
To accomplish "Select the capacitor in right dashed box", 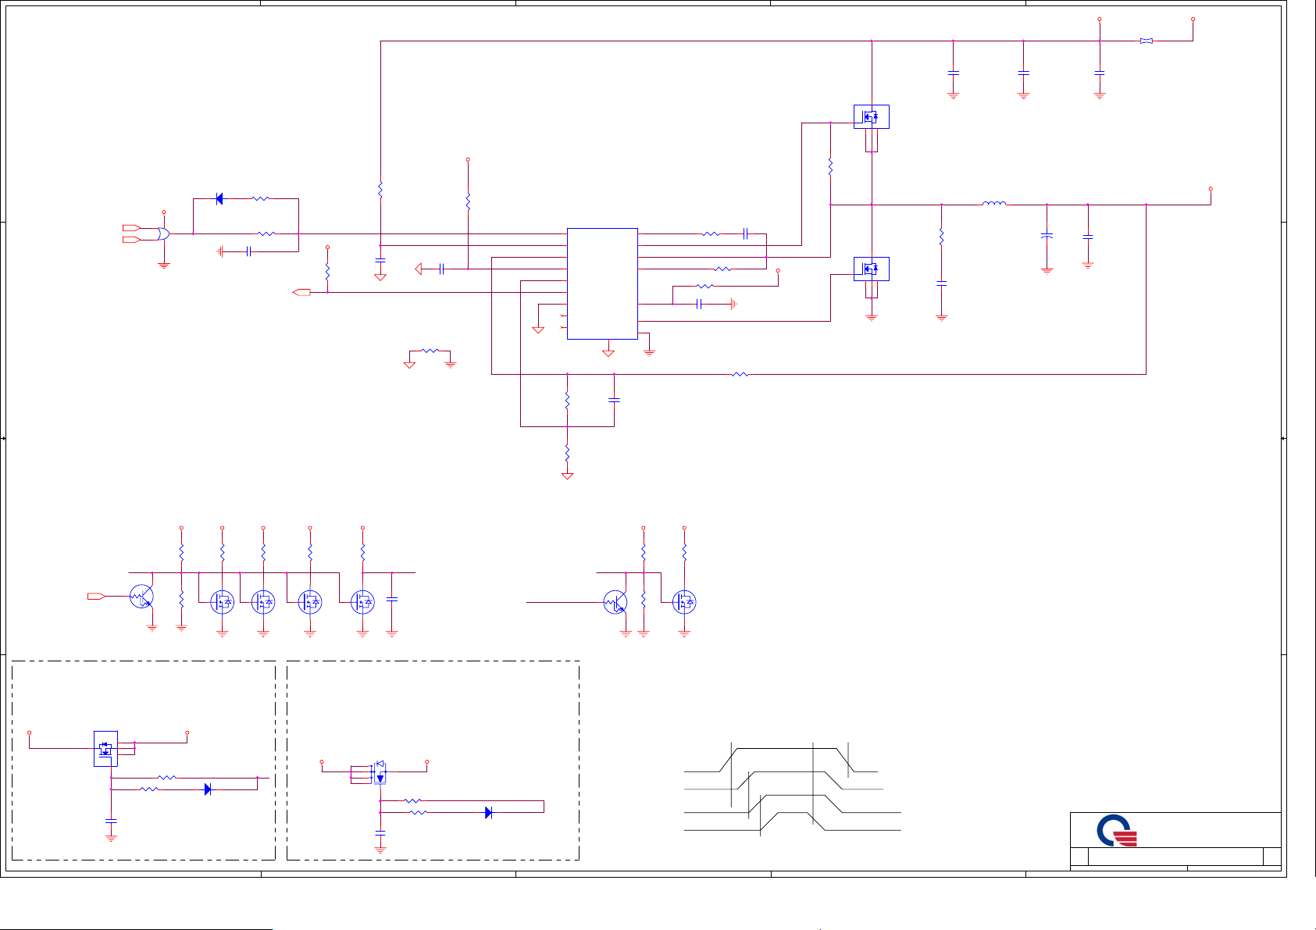I will [x=380, y=835].
